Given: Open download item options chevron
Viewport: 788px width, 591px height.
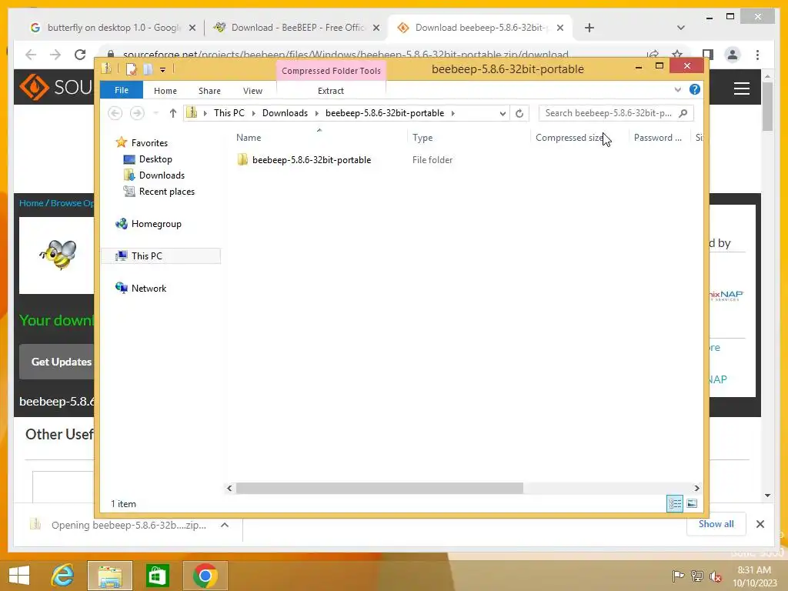Looking at the screenshot, I should (x=225, y=525).
